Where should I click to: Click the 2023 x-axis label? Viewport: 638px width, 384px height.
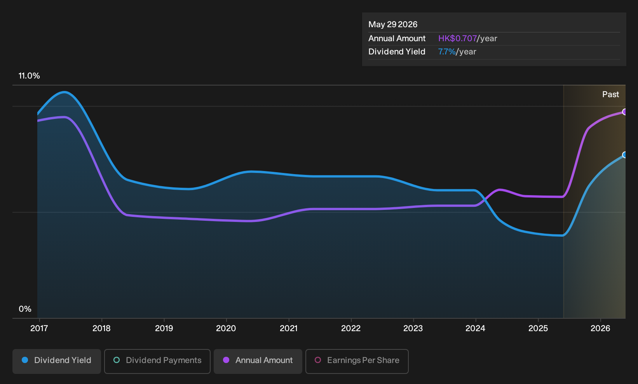pyautogui.click(x=413, y=328)
